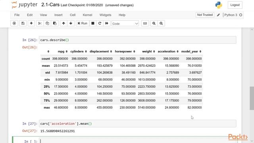254x143 pixels.
Task: Click the In [27] prompt
Action: click(30, 124)
